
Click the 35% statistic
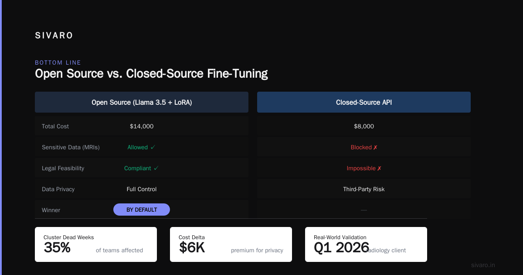pos(57,247)
